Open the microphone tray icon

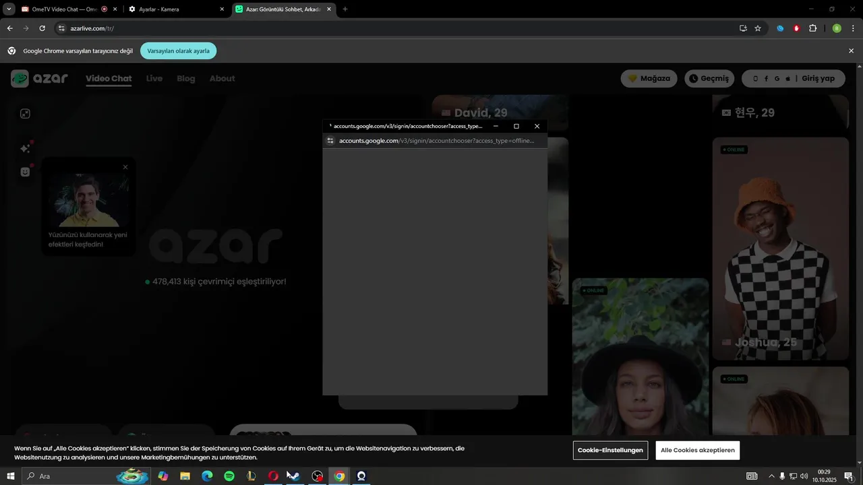point(782,476)
